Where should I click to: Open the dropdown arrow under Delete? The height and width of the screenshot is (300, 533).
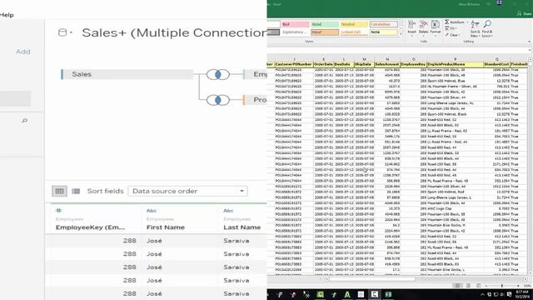424,35
